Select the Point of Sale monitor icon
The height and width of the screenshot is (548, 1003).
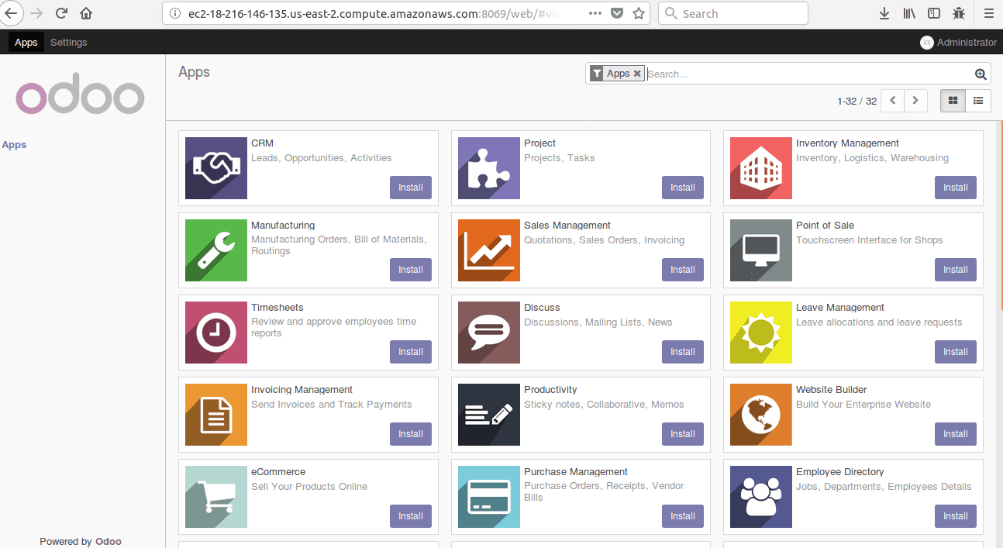761,250
